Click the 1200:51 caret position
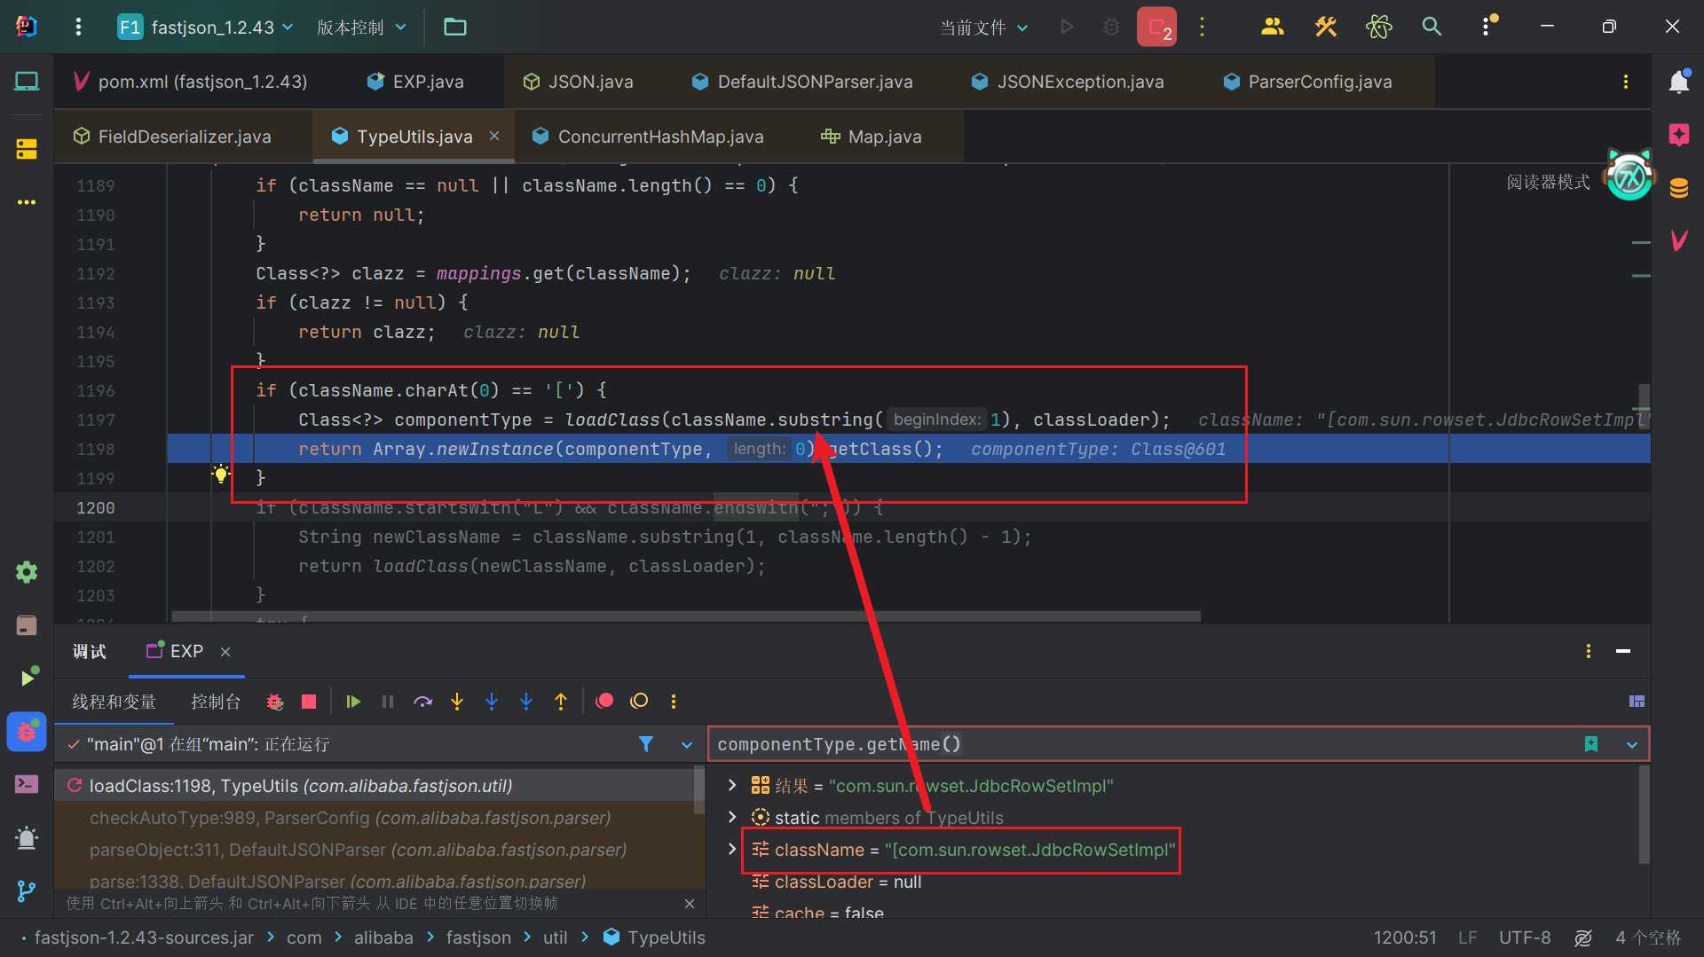The width and height of the screenshot is (1704, 957). [1405, 937]
